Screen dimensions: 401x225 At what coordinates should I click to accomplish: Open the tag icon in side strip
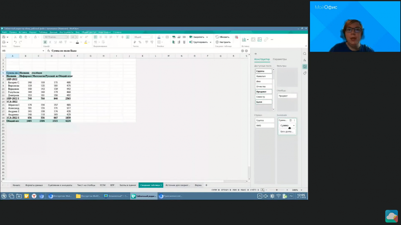click(x=305, y=73)
